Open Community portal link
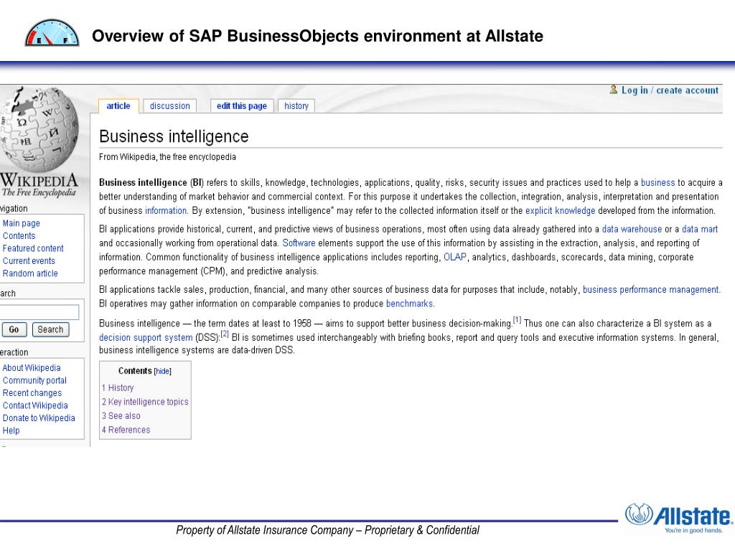 [x=34, y=380]
